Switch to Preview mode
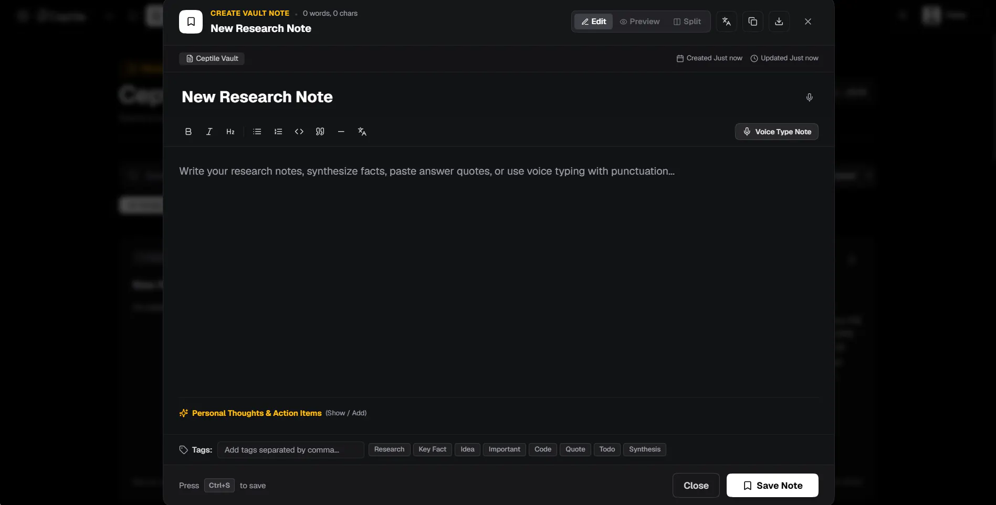This screenshot has height=505, width=996. (639, 22)
